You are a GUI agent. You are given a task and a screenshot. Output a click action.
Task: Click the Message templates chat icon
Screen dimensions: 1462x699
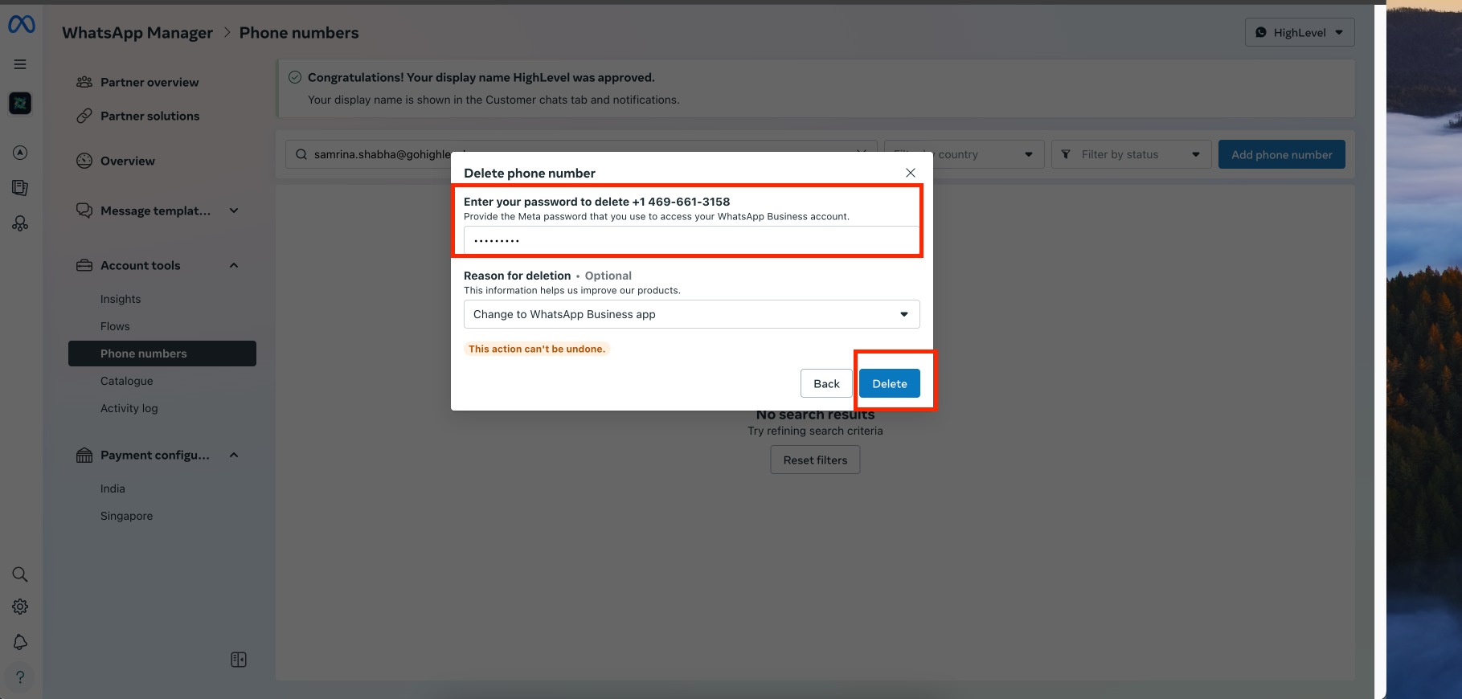[84, 211]
